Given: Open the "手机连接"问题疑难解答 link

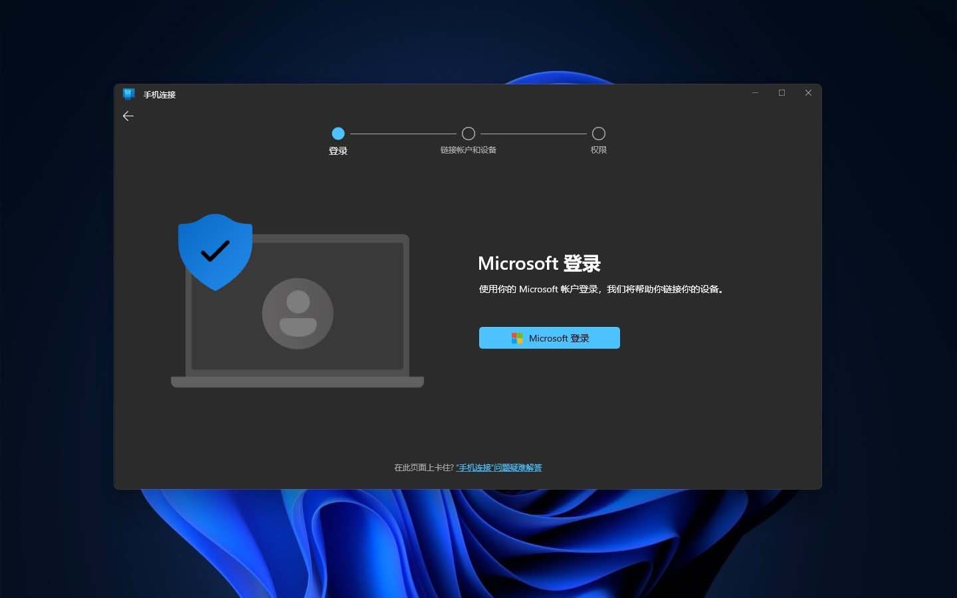Looking at the screenshot, I should click(x=499, y=468).
